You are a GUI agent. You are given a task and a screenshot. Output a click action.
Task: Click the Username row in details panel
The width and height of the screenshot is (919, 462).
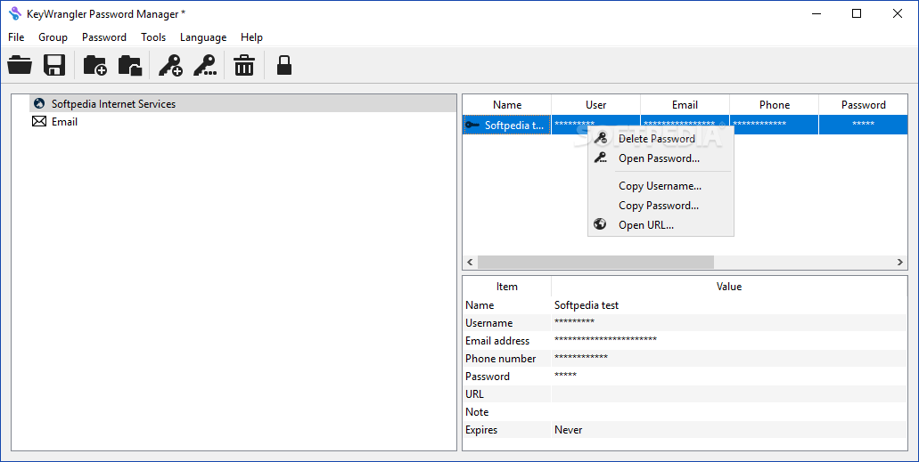pos(685,322)
